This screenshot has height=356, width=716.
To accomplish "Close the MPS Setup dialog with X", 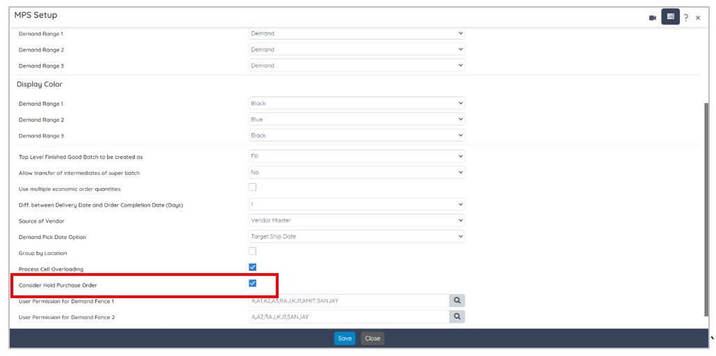I will pos(698,18).
